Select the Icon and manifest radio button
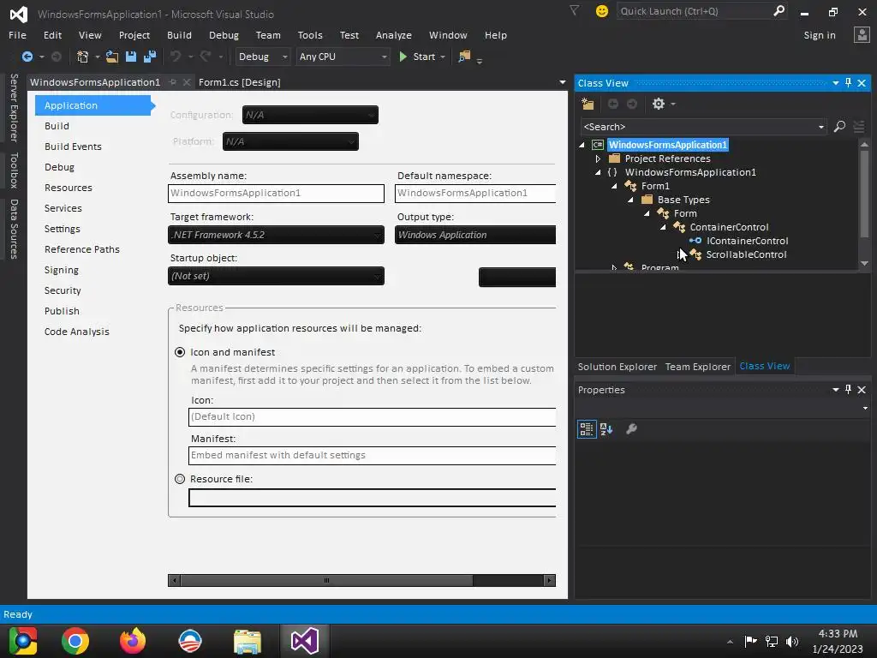 coord(180,352)
